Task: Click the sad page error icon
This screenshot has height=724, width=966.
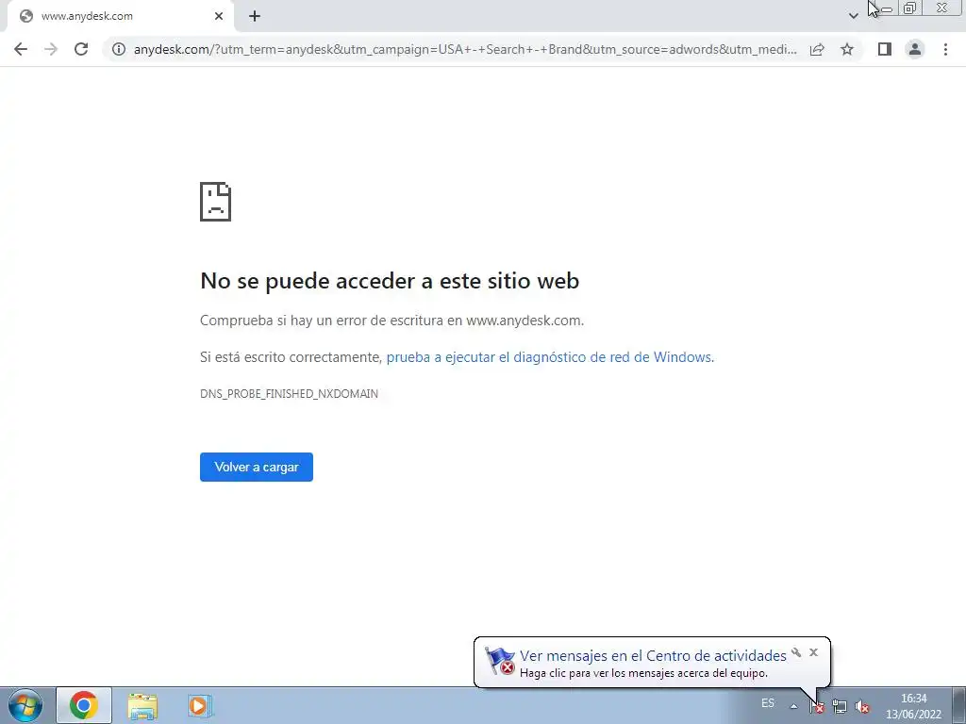Action: (216, 202)
